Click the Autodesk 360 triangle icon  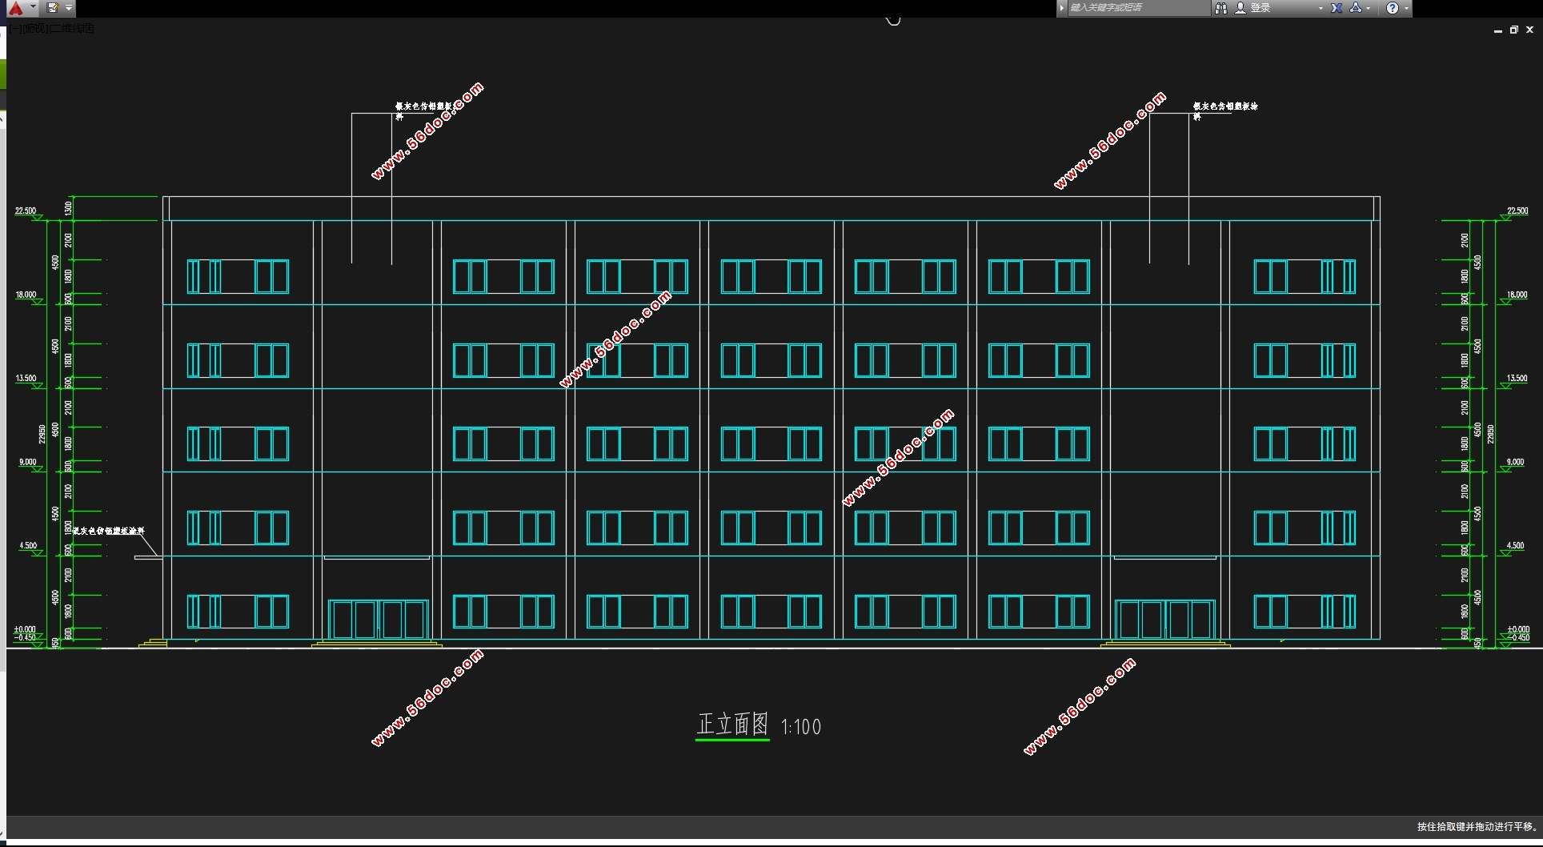coord(1355,8)
